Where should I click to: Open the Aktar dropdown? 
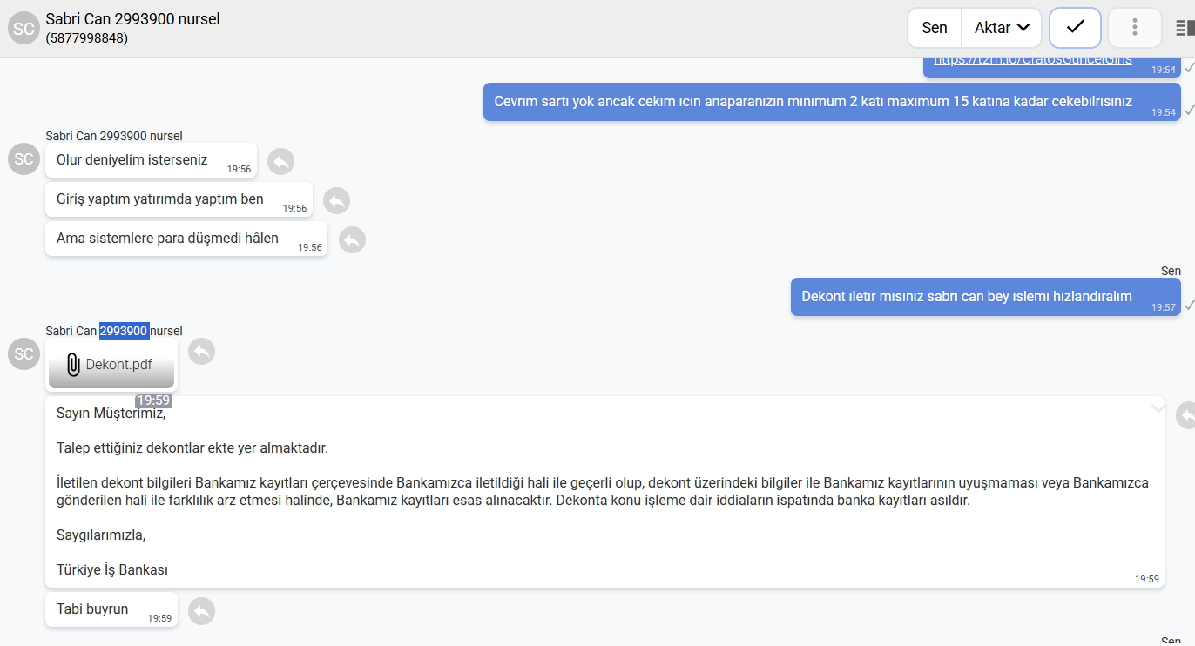(1002, 28)
